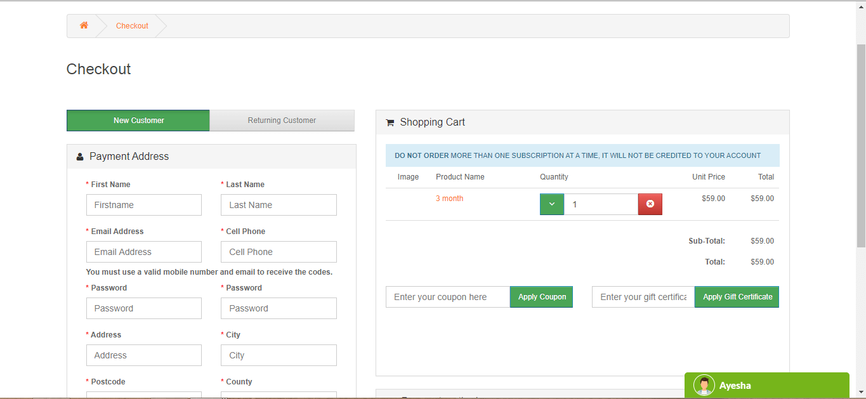Click the shopping cart icon in header

[390, 122]
